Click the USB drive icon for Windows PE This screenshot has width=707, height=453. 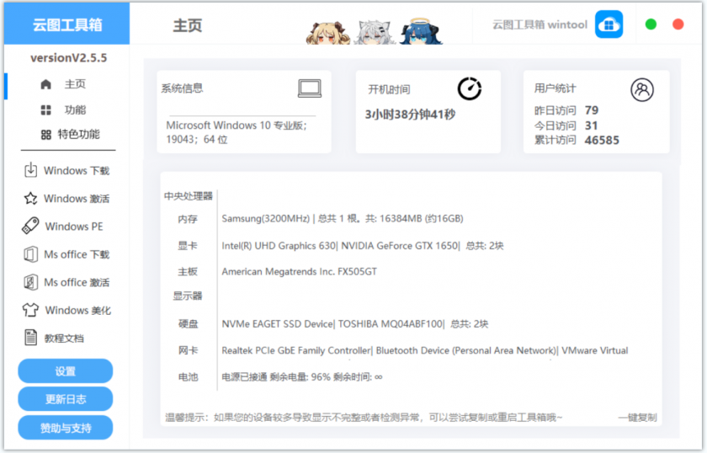point(30,226)
